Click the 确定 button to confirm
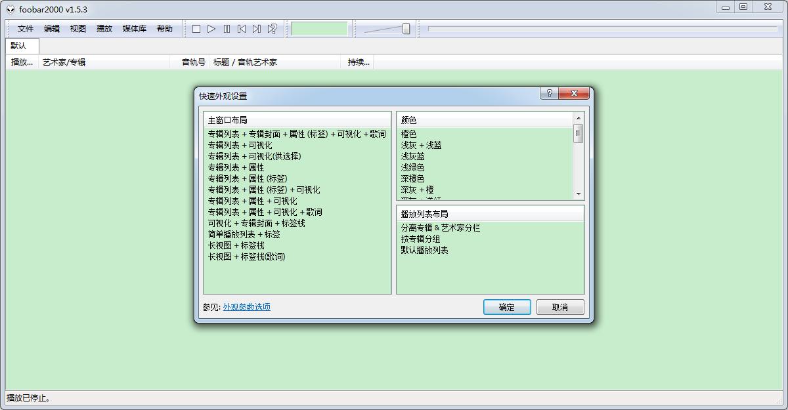This screenshot has width=788, height=410. pyautogui.click(x=506, y=307)
